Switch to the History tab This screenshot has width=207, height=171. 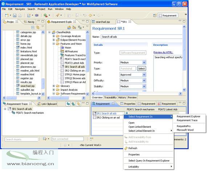122,98
